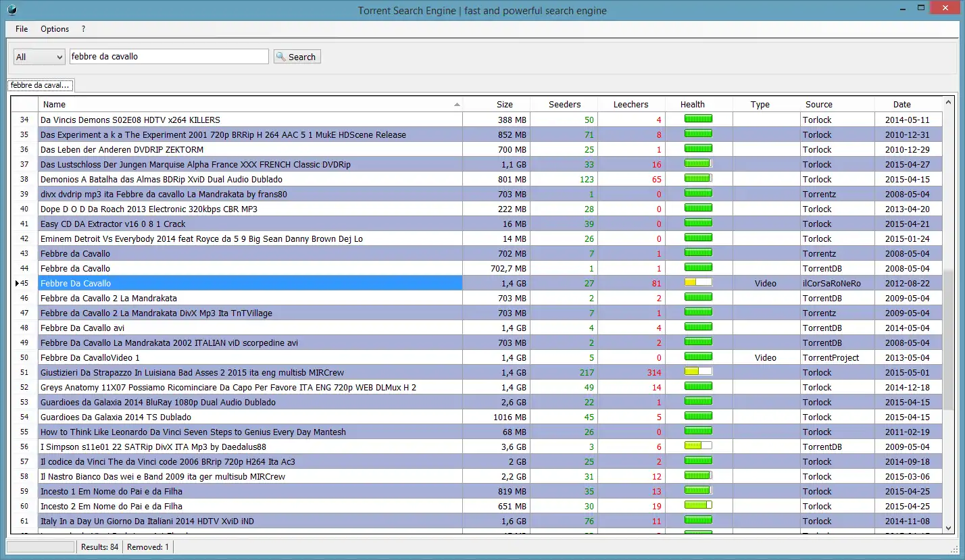The width and height of the screenshot is (965, 560).
Task: Select 'Das Leben der Anderen DVDRIP ZEKTORM' row
Action: point(477,149)
